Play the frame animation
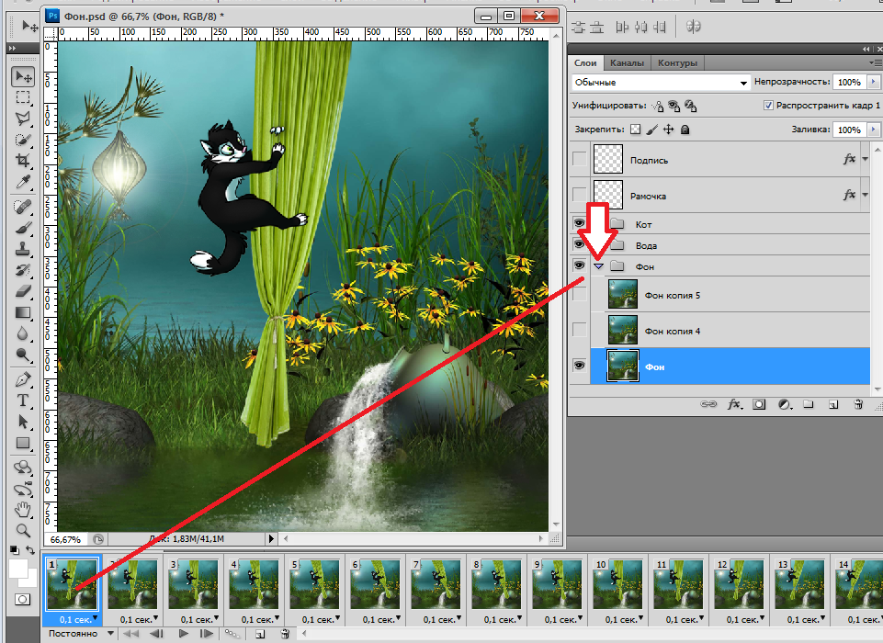883x643 pixels. click(x=184, y=634)
